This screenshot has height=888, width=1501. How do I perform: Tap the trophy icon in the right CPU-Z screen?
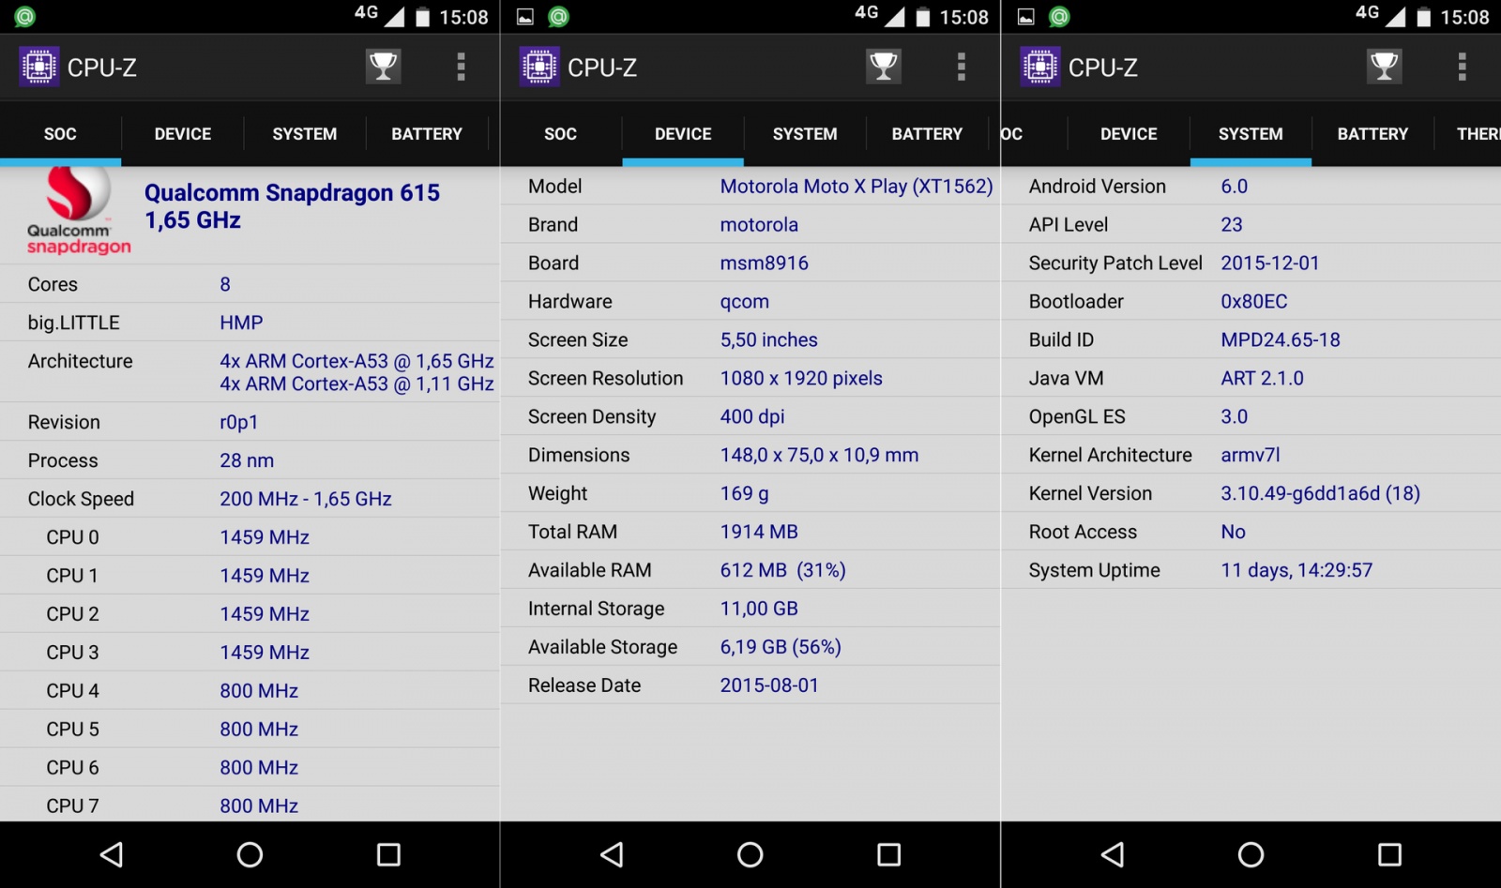1384,67
